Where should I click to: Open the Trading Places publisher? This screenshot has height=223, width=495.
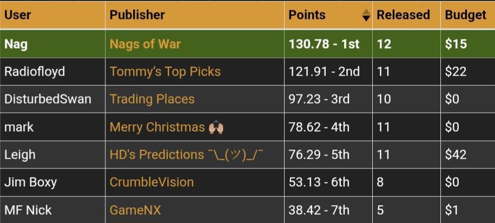152,99
